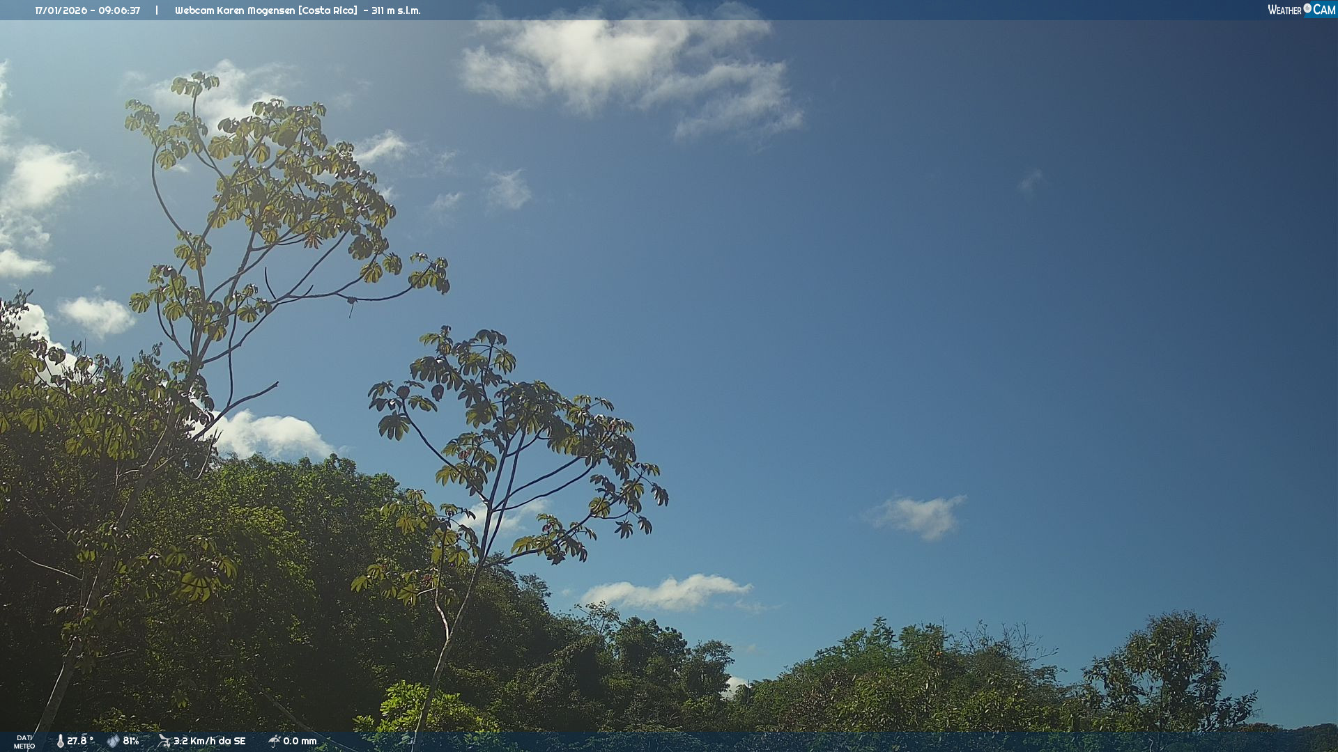Click the date 17/01/2026 in header
Image resolution: width=1338 pixels, height=752 pixels.
pos(61,10)
